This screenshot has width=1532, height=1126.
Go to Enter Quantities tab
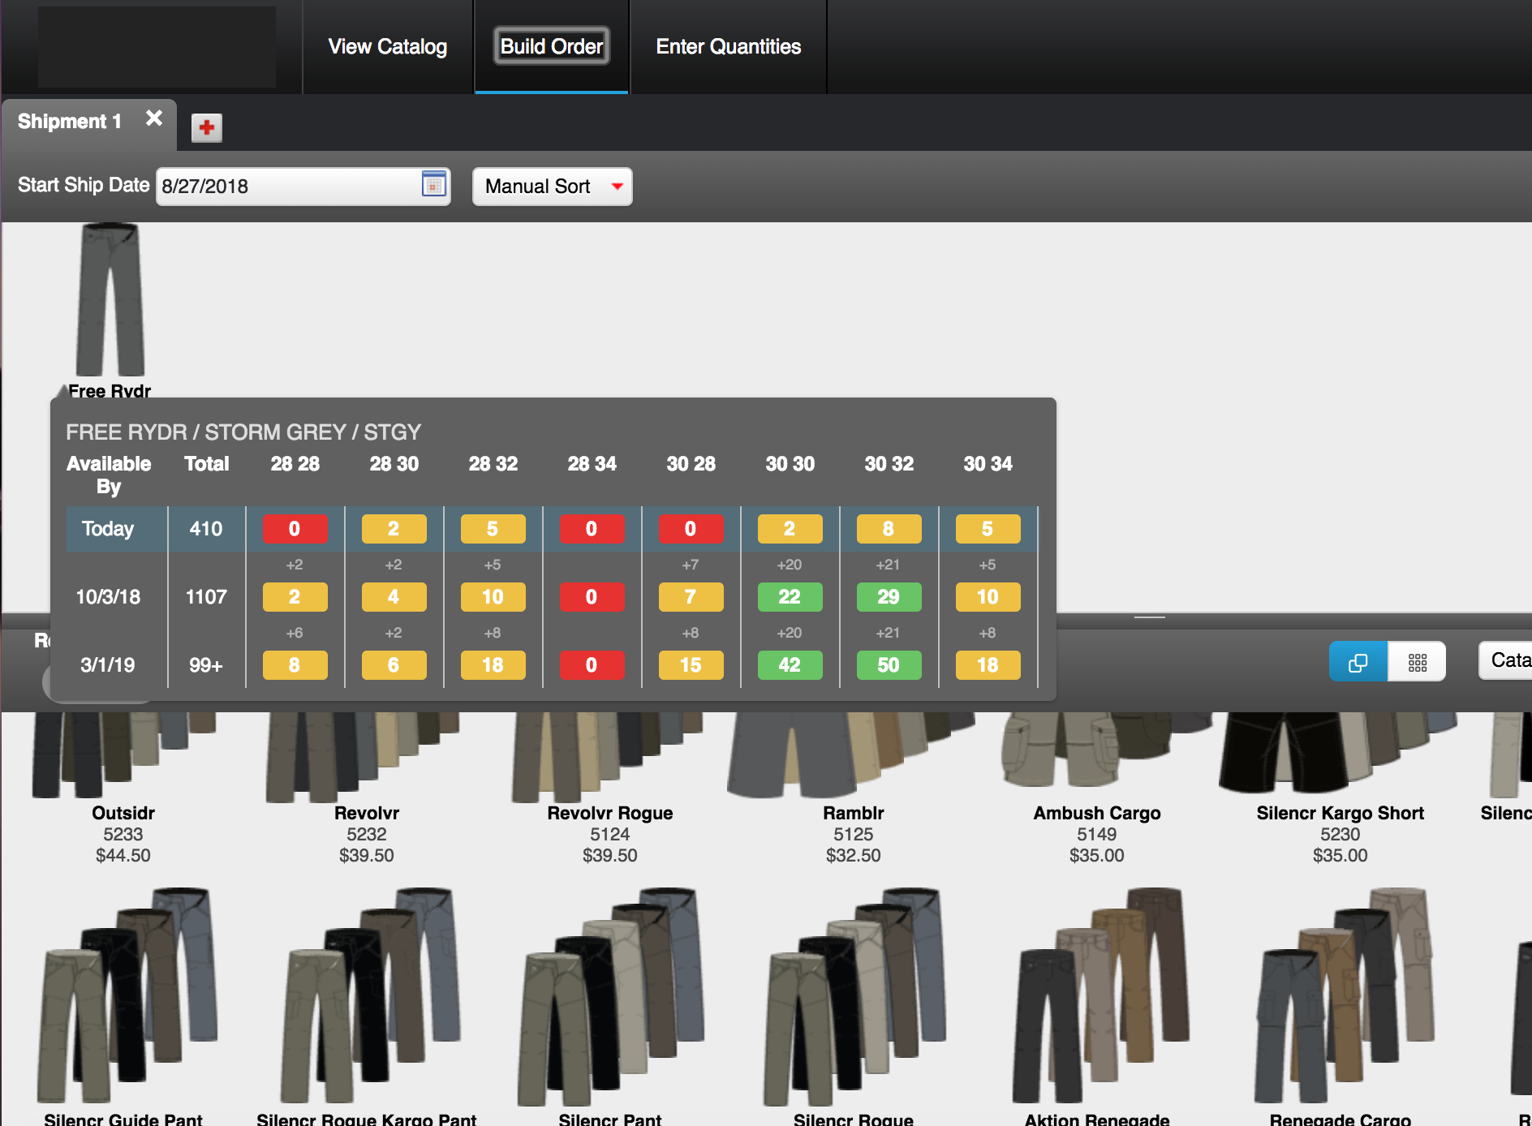click(x=728, y=47)
